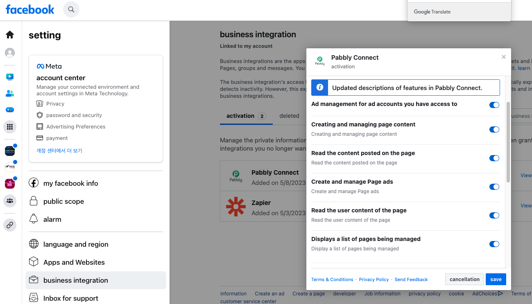Close the Pabbly Connect dialog
This screenshot has height=304, width=532.
click(504, 57)
